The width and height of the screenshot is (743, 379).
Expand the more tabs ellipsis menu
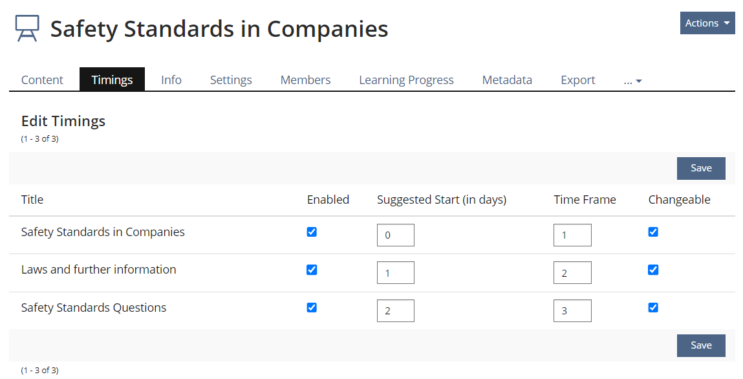632,80
